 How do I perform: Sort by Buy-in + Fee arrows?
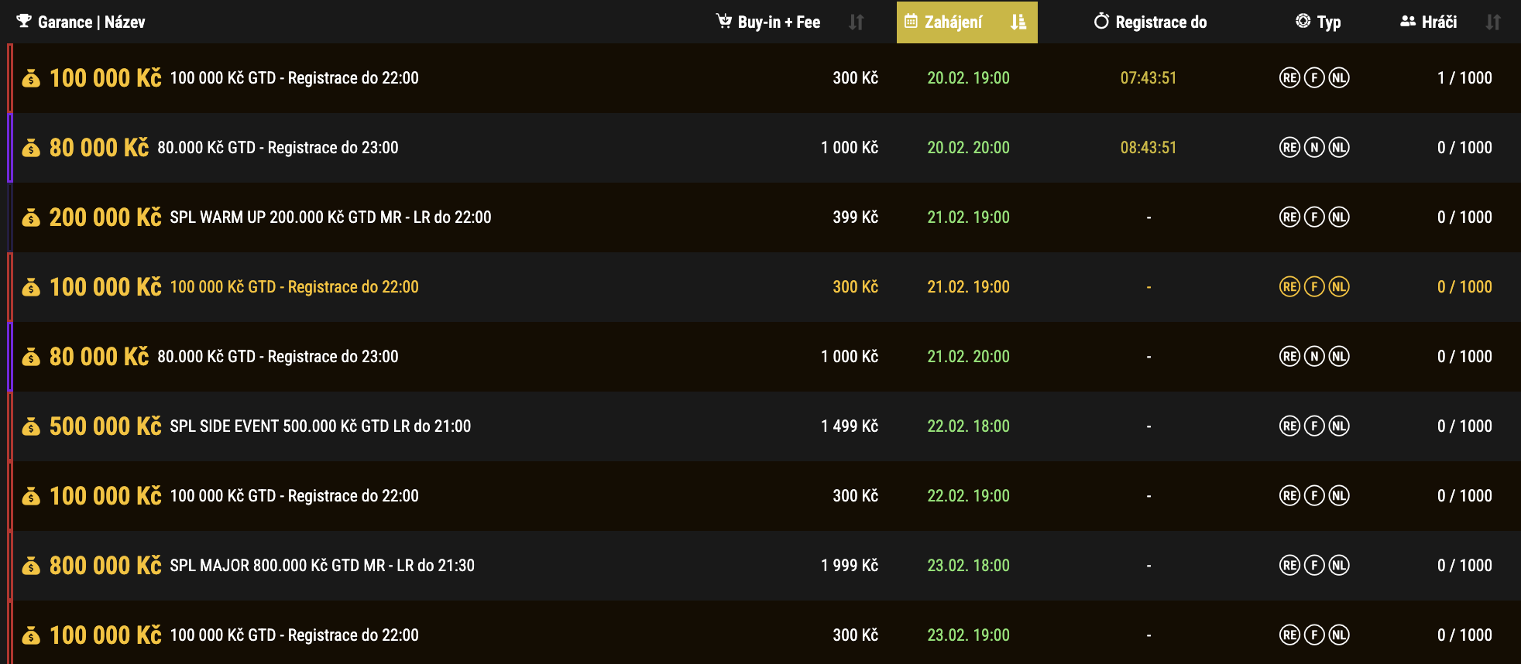pyautogui.click(x=856, y=22)
